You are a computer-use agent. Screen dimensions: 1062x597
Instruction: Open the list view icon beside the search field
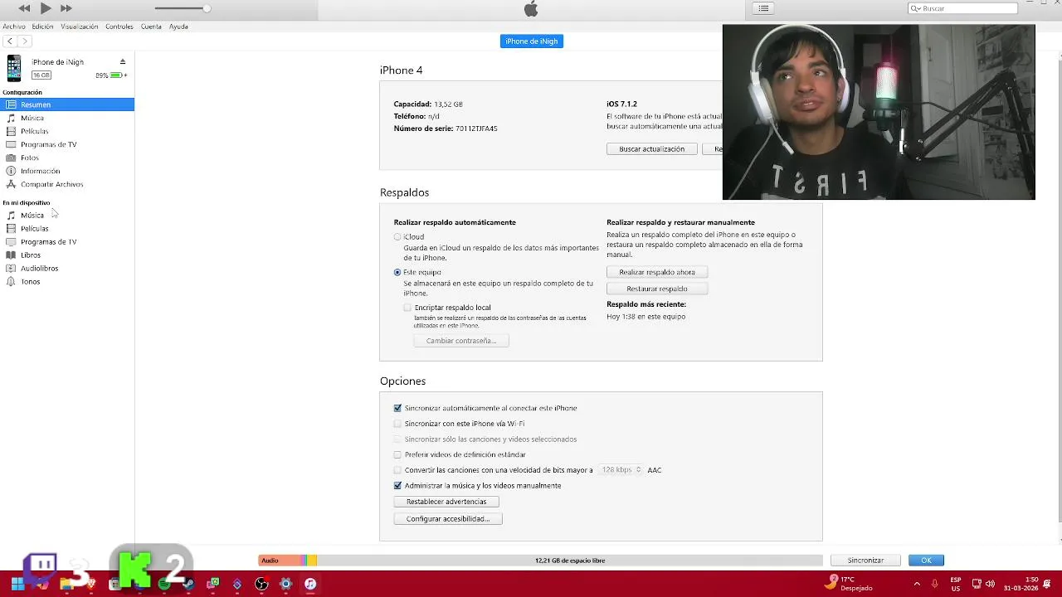(763, 8)
